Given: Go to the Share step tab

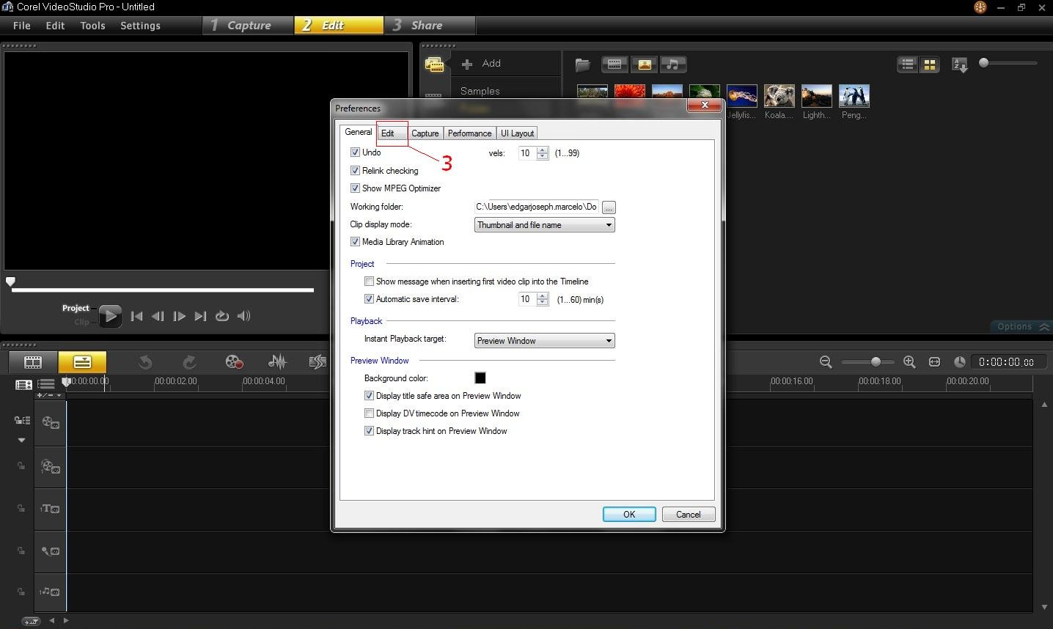Looking at the screenshot, I should tap(430, 26).
